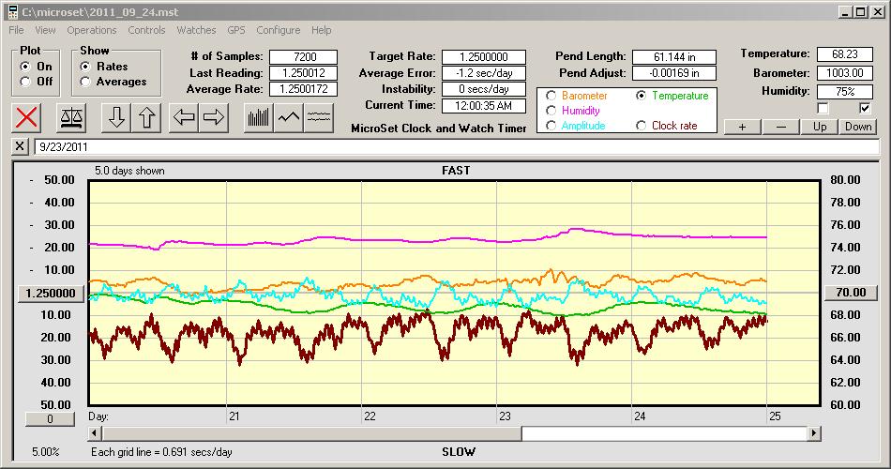This screenshot has width=891, height=469.
Task: Click the Last Reading field
Action: pyautogui.click(x=304, y=73)
